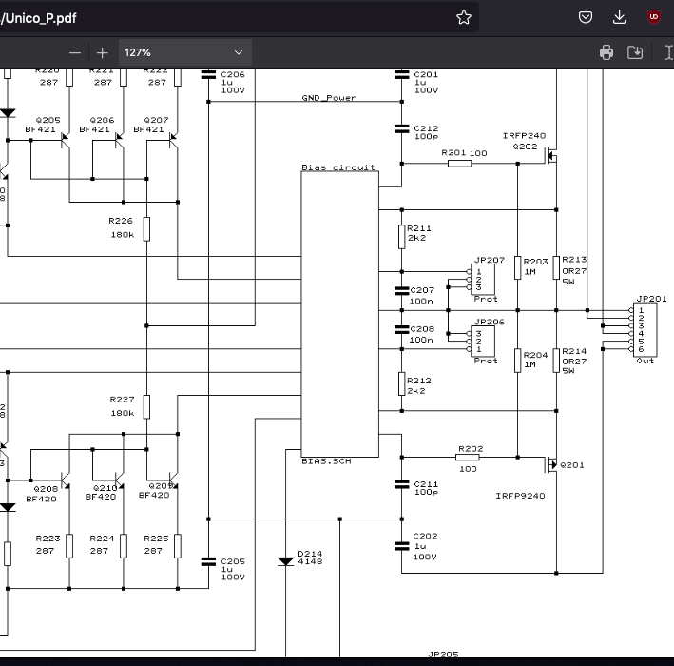
Task: Bookmark this page with the star icon
Action: coord(464,18)
